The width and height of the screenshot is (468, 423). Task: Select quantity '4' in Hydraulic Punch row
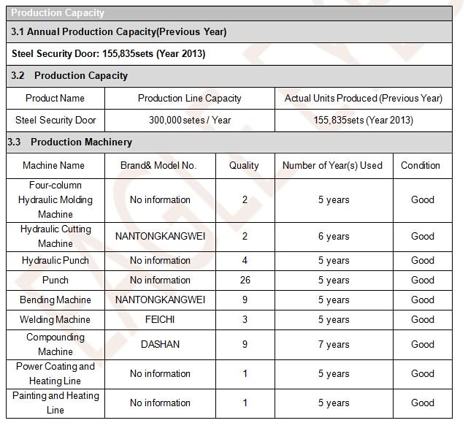click(x=245, y=261)
